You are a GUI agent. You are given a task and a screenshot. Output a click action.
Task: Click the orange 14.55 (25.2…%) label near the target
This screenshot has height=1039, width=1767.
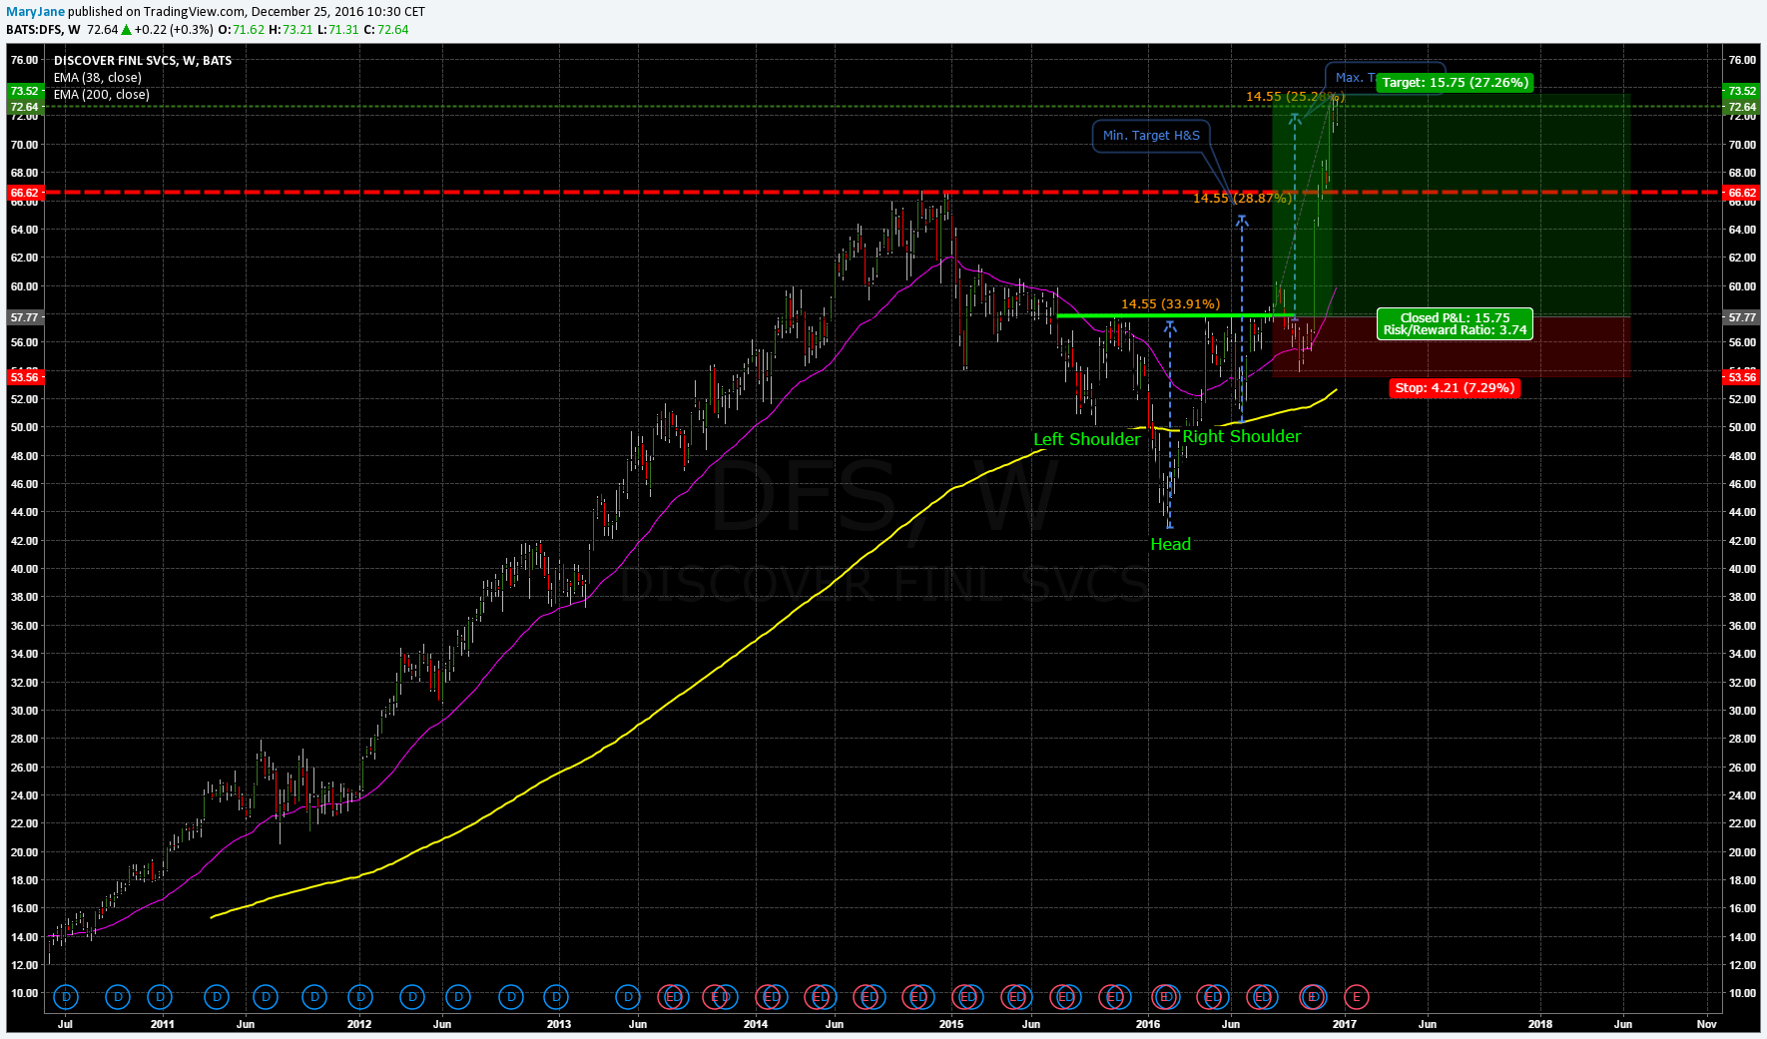pyautogui.click(x=1296, y=97)
